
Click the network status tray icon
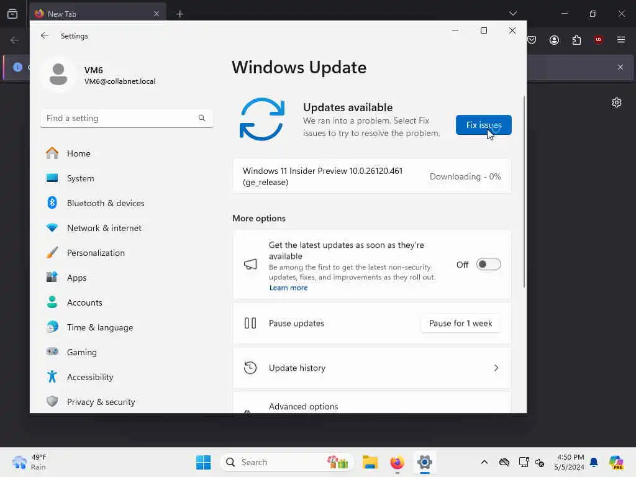coord(523,462)
